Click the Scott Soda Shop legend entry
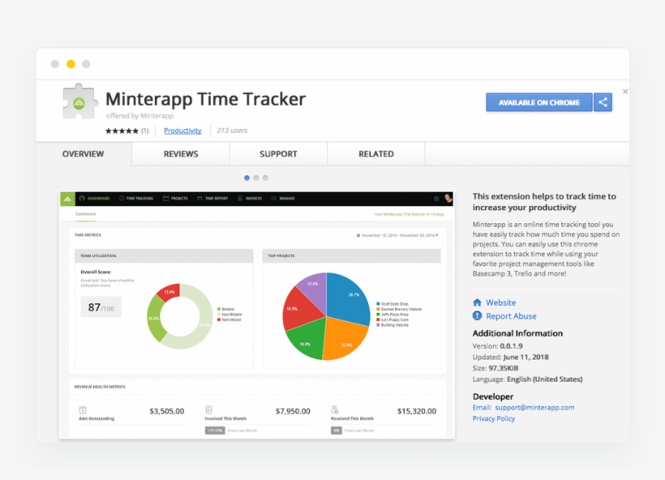 (393, 304)
